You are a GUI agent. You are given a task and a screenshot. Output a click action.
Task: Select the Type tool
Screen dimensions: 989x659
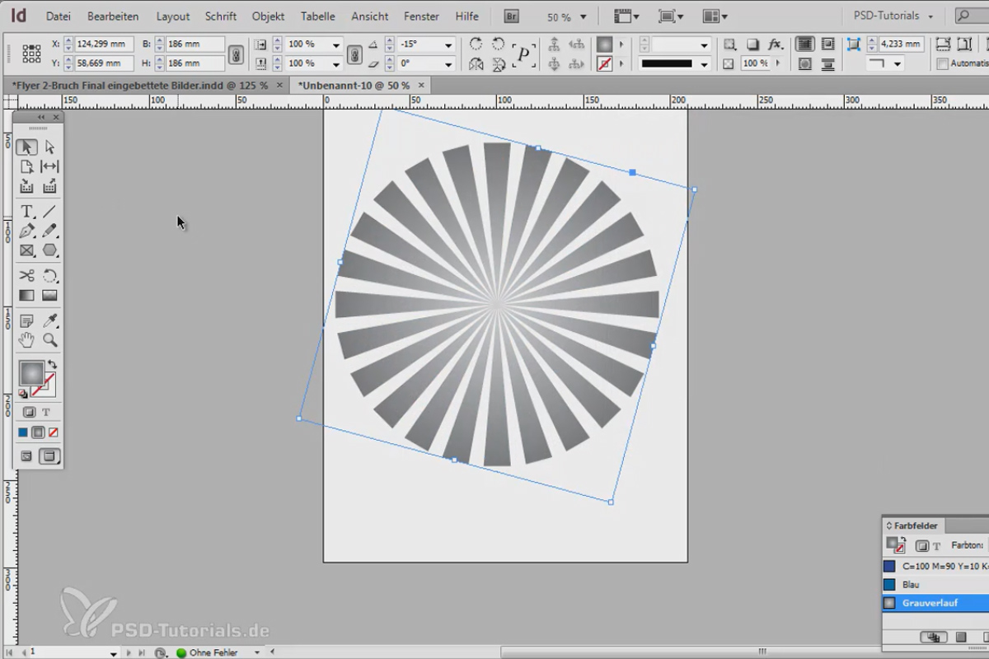pyautogui.click(x=27, y=212)
